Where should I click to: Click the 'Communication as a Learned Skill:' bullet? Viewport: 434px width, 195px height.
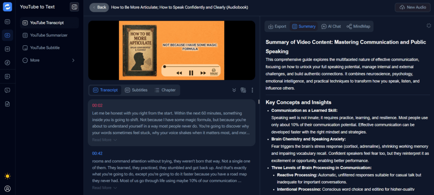coord(304,110)
